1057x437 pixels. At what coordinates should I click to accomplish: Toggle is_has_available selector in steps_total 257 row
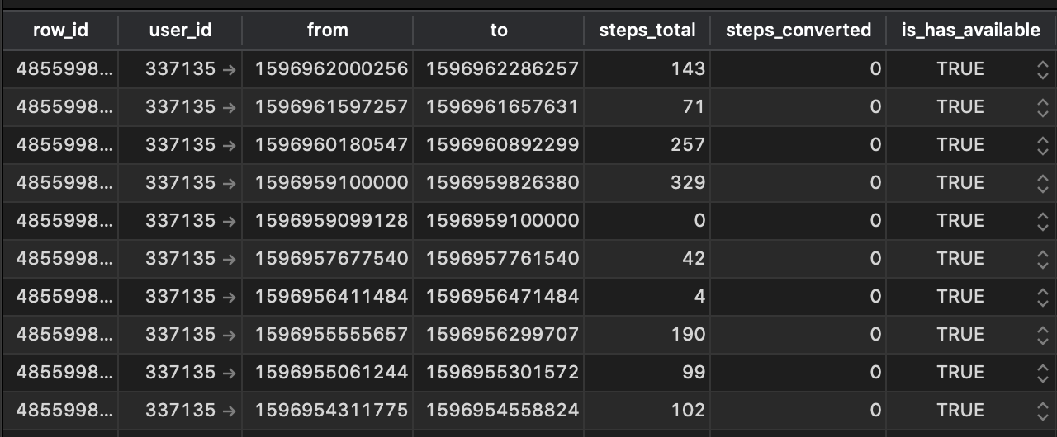pyautogui.click(x=1042, y=145)
